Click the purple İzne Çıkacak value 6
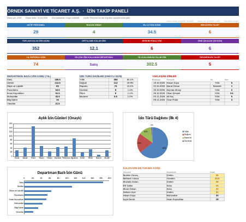The width and height of the screenshot is (246, 222). (x=210, y=48)
